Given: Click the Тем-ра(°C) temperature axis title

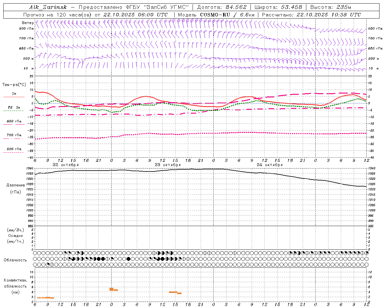Looking at the screenshot, I should point(14,85).
